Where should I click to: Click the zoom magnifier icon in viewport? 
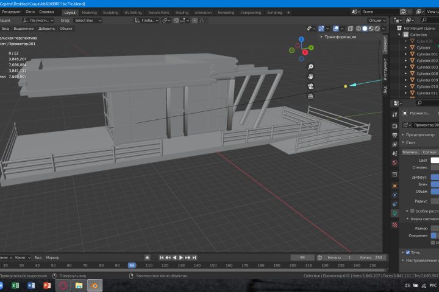[310, 67]
